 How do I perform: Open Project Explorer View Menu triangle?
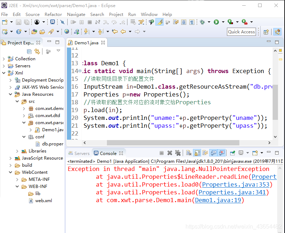58,51
